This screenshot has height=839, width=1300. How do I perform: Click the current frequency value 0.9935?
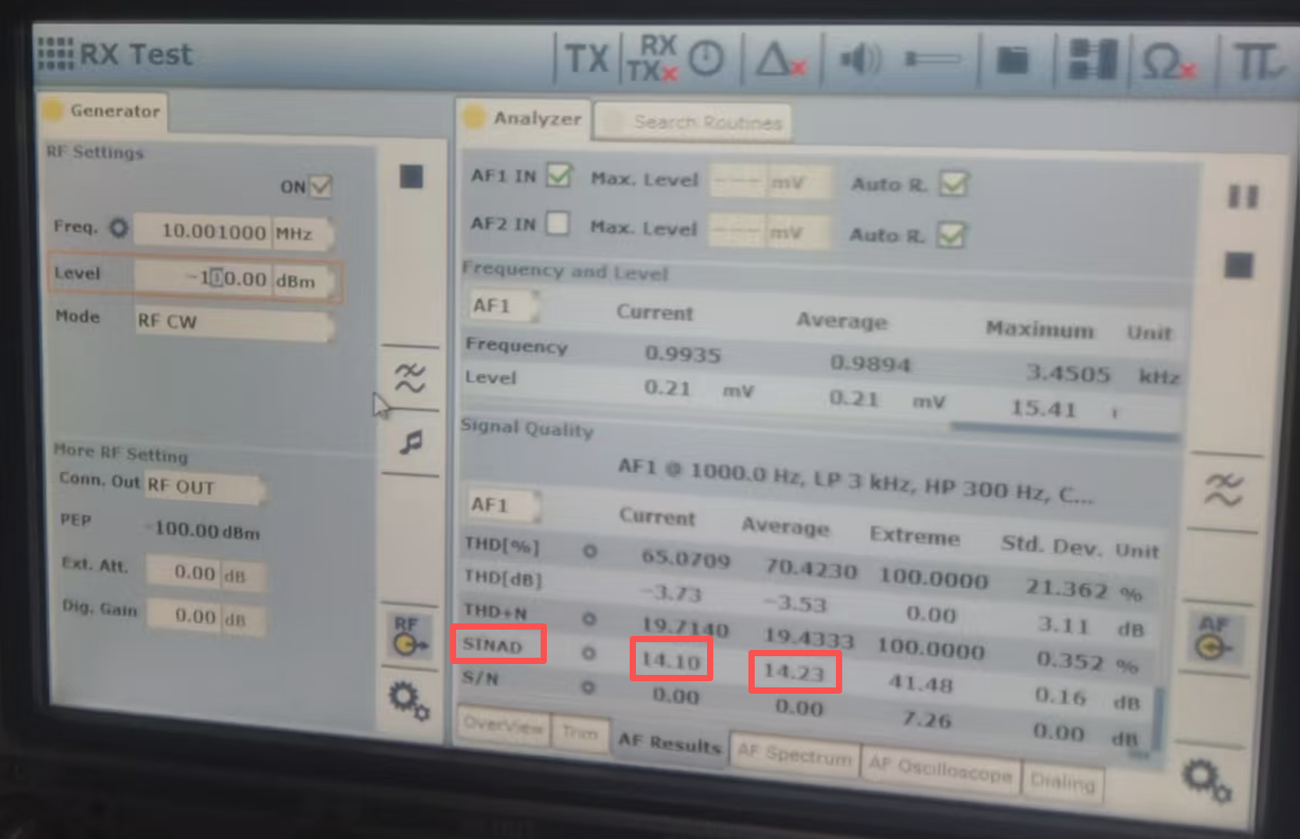pyautogui.click(x=682, y=354)
